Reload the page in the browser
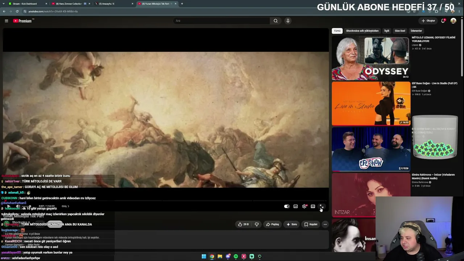This screenshot has height=261, width=464. tap(17, 11)
